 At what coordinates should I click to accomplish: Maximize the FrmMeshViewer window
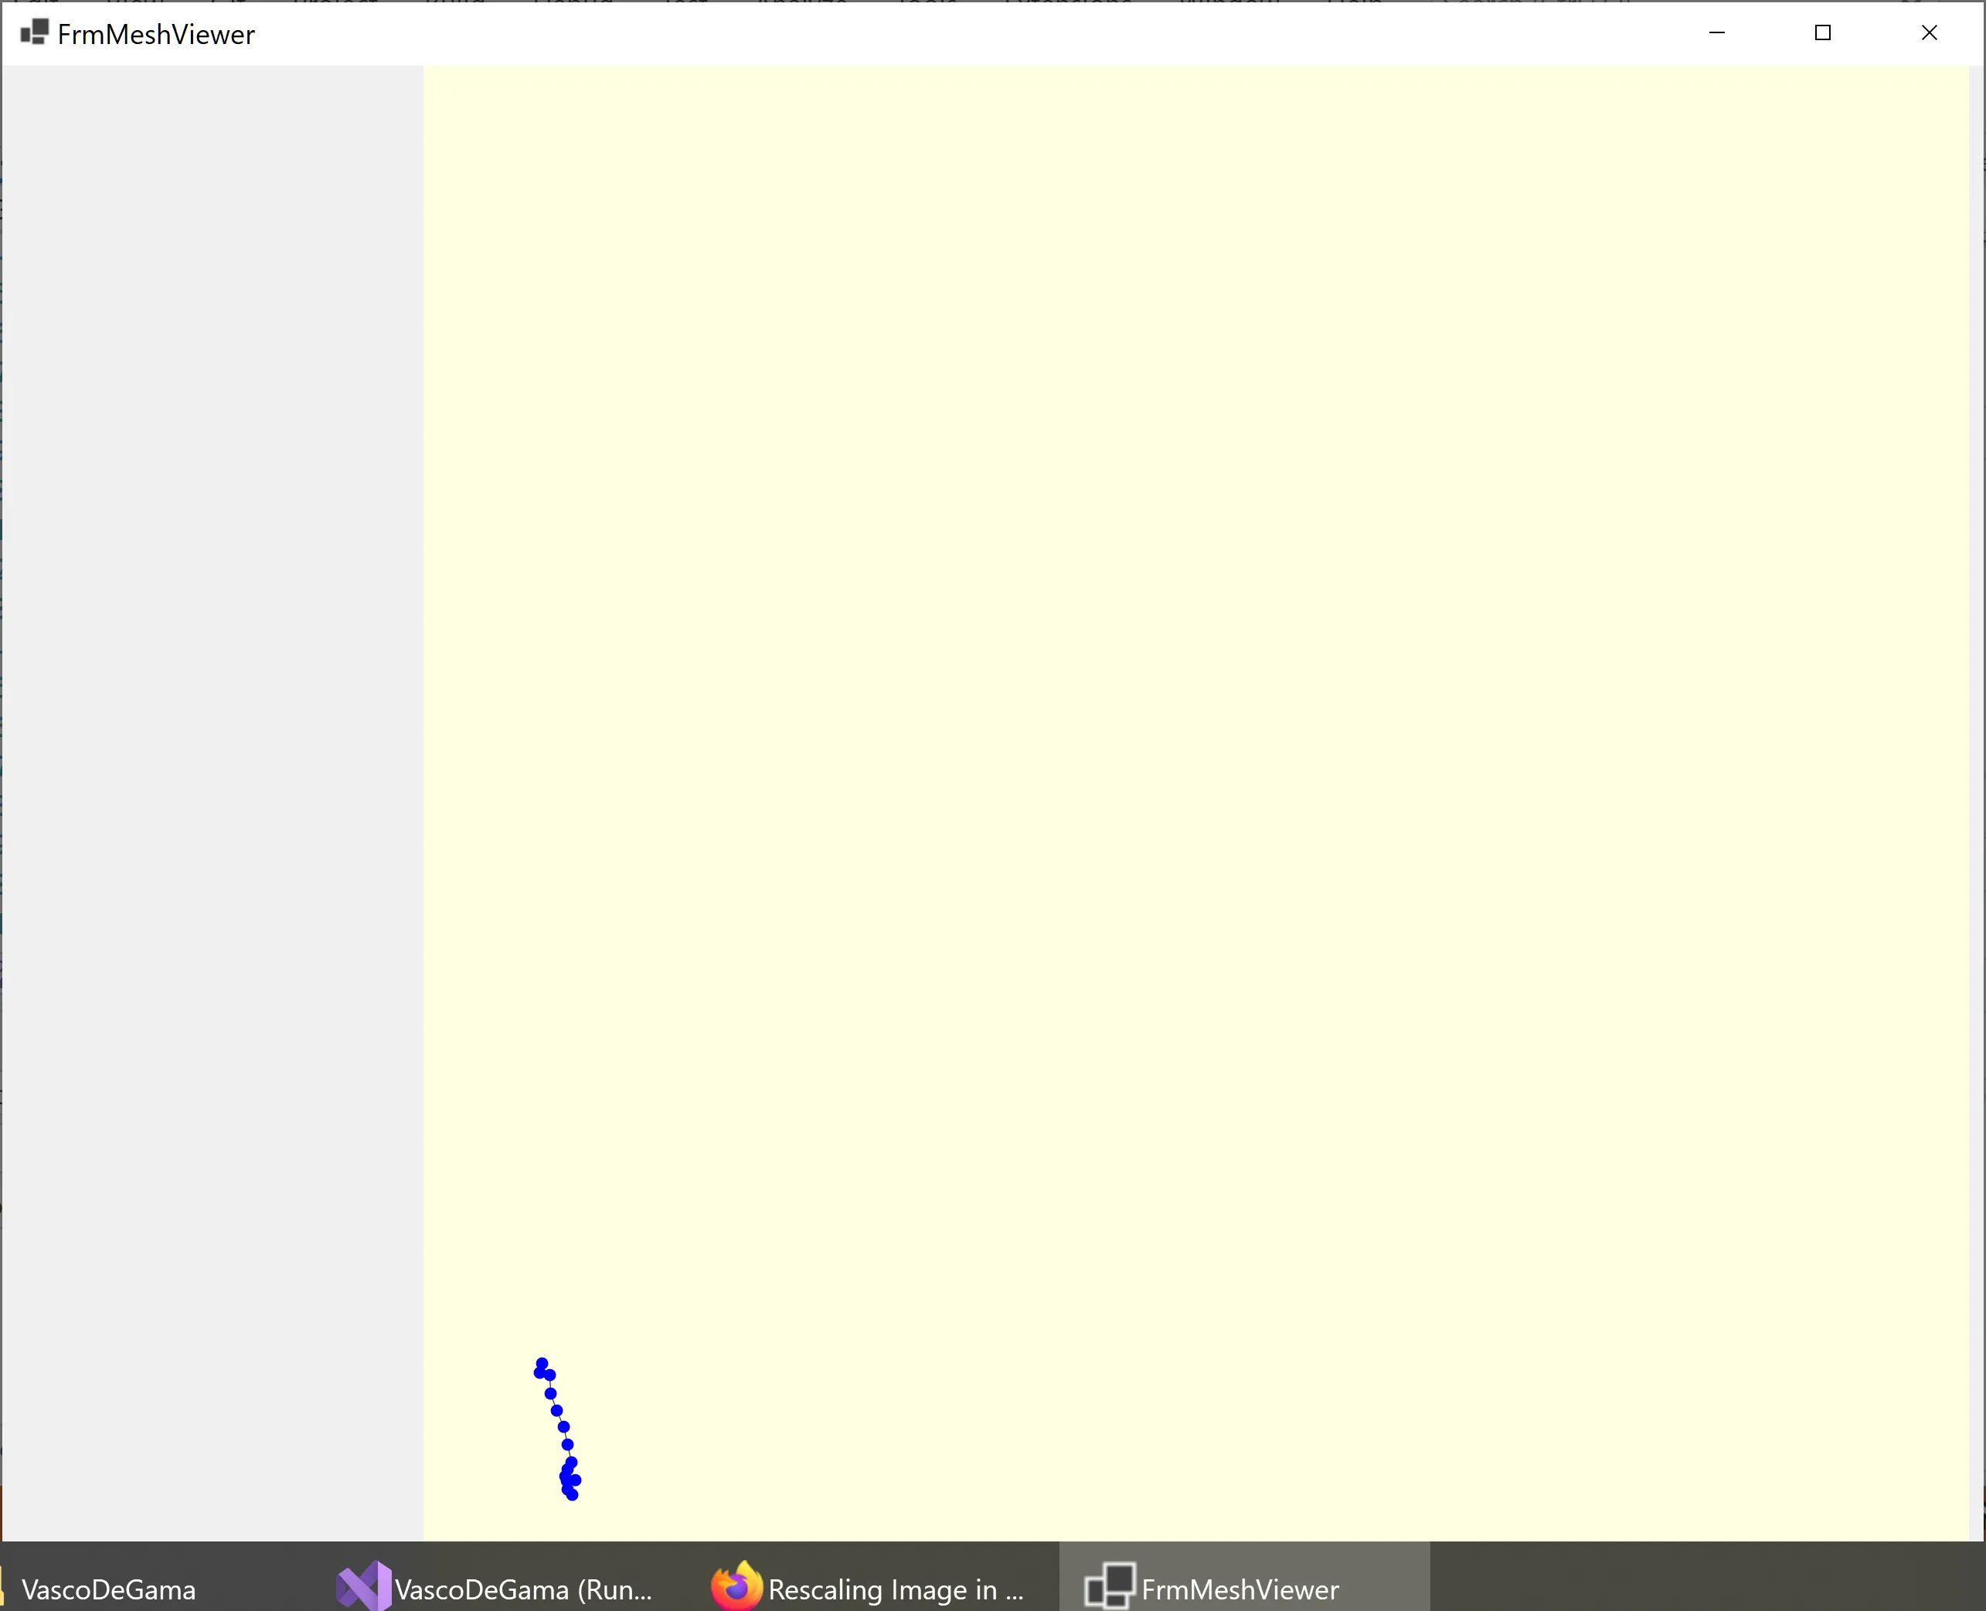pyautogui.click(x=1823, y=32)
